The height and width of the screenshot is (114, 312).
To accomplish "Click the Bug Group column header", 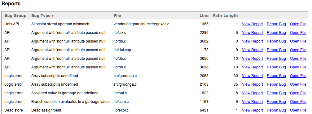I will tap(15, 16).
